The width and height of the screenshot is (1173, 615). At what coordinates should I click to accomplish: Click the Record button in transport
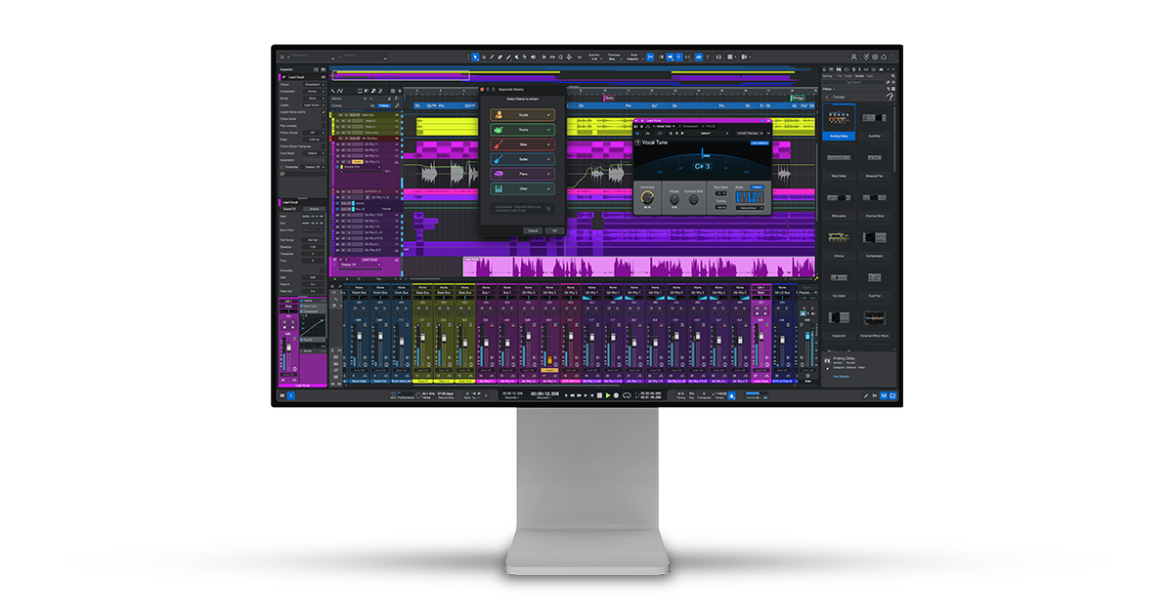point(616,395)
